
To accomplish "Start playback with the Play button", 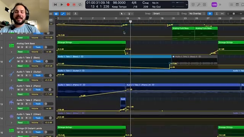I will point(62,5).
